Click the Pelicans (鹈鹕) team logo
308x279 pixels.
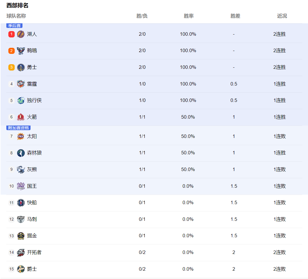point(21,51)
